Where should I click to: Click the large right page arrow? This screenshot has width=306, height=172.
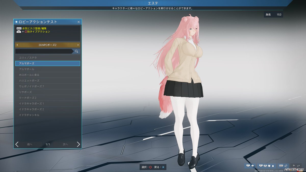(78, 144)
